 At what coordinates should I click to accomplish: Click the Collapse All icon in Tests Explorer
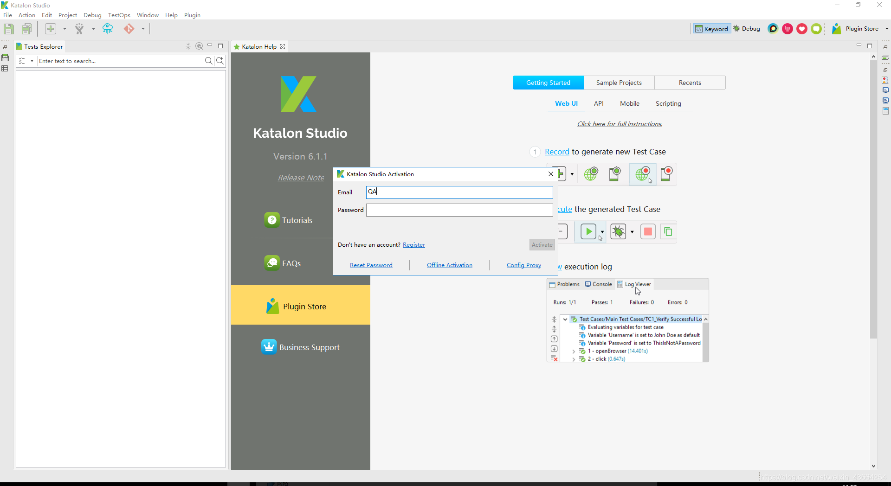tap(188, 46)
